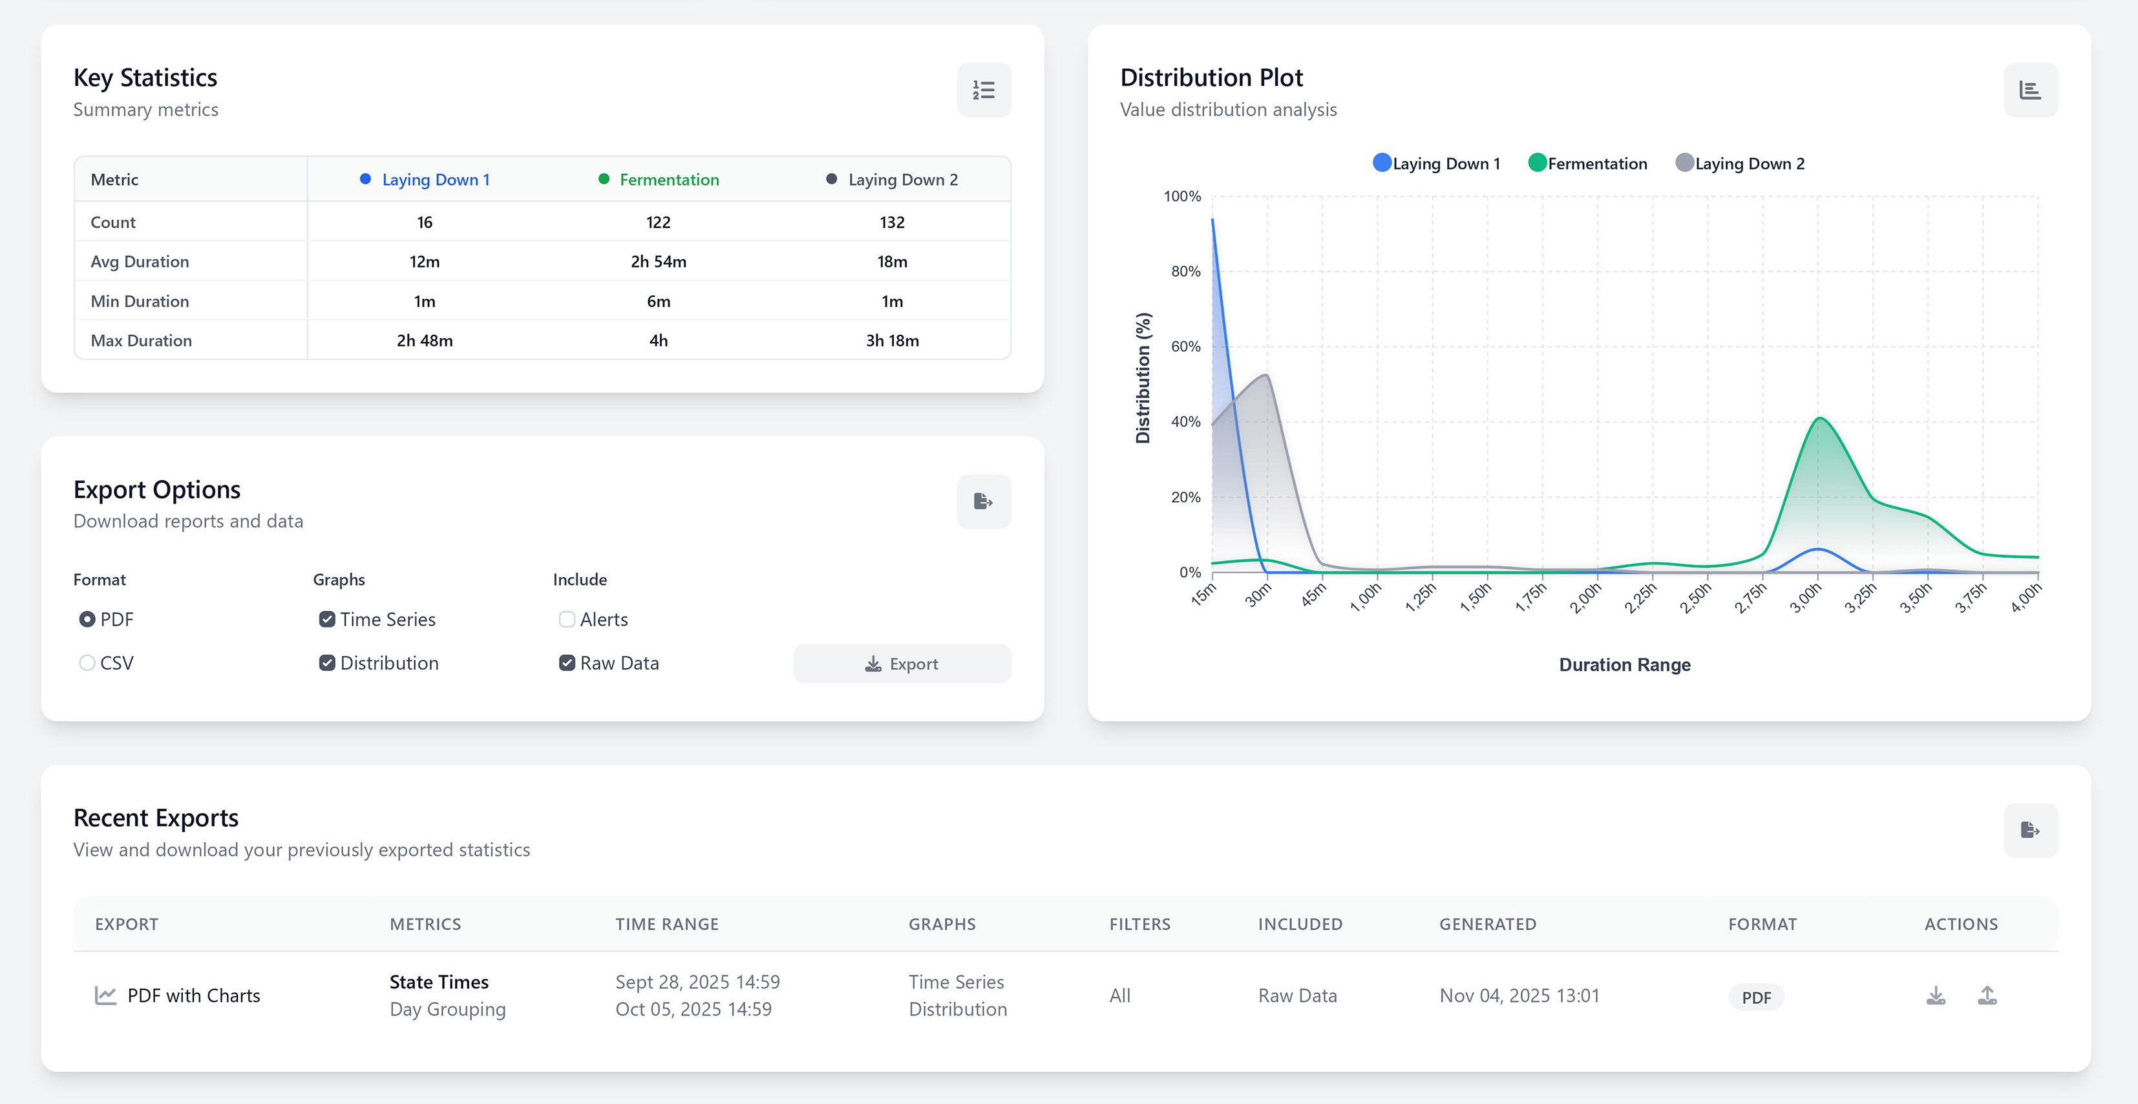The height and width of the screenshot is (1104, 2138).
Task: Click the Laying Down 2 table column header
Action: coord(892,180)
